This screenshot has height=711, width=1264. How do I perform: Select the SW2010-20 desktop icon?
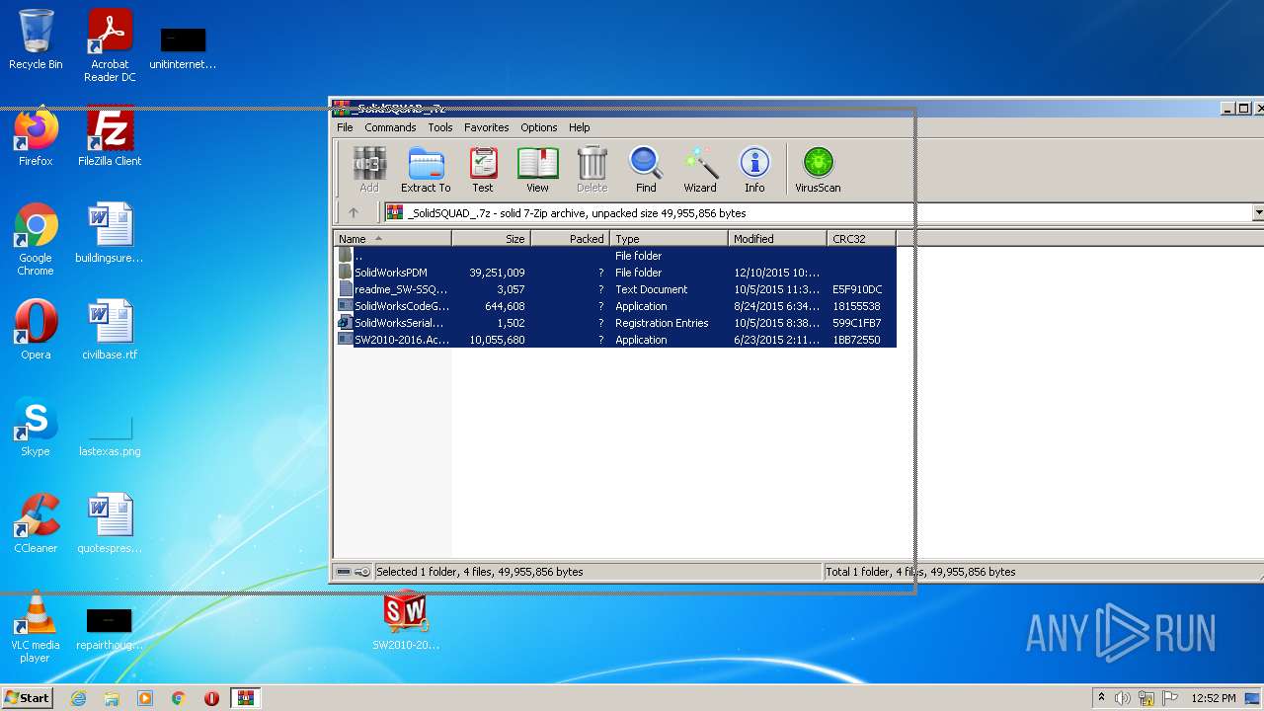click(406, 620)
